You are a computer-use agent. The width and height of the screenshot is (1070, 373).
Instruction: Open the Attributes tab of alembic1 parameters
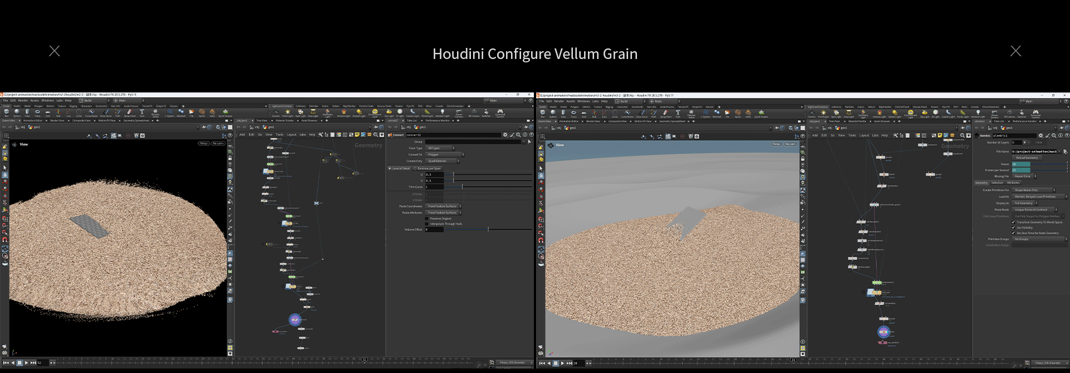[1013, 183]
